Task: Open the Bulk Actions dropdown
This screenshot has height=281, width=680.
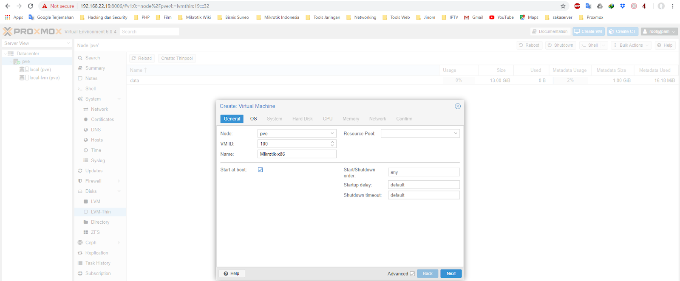Action: tap(631, 45)
